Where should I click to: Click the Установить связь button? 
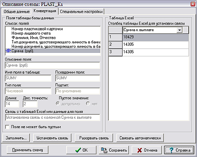(x=52, y=138)
